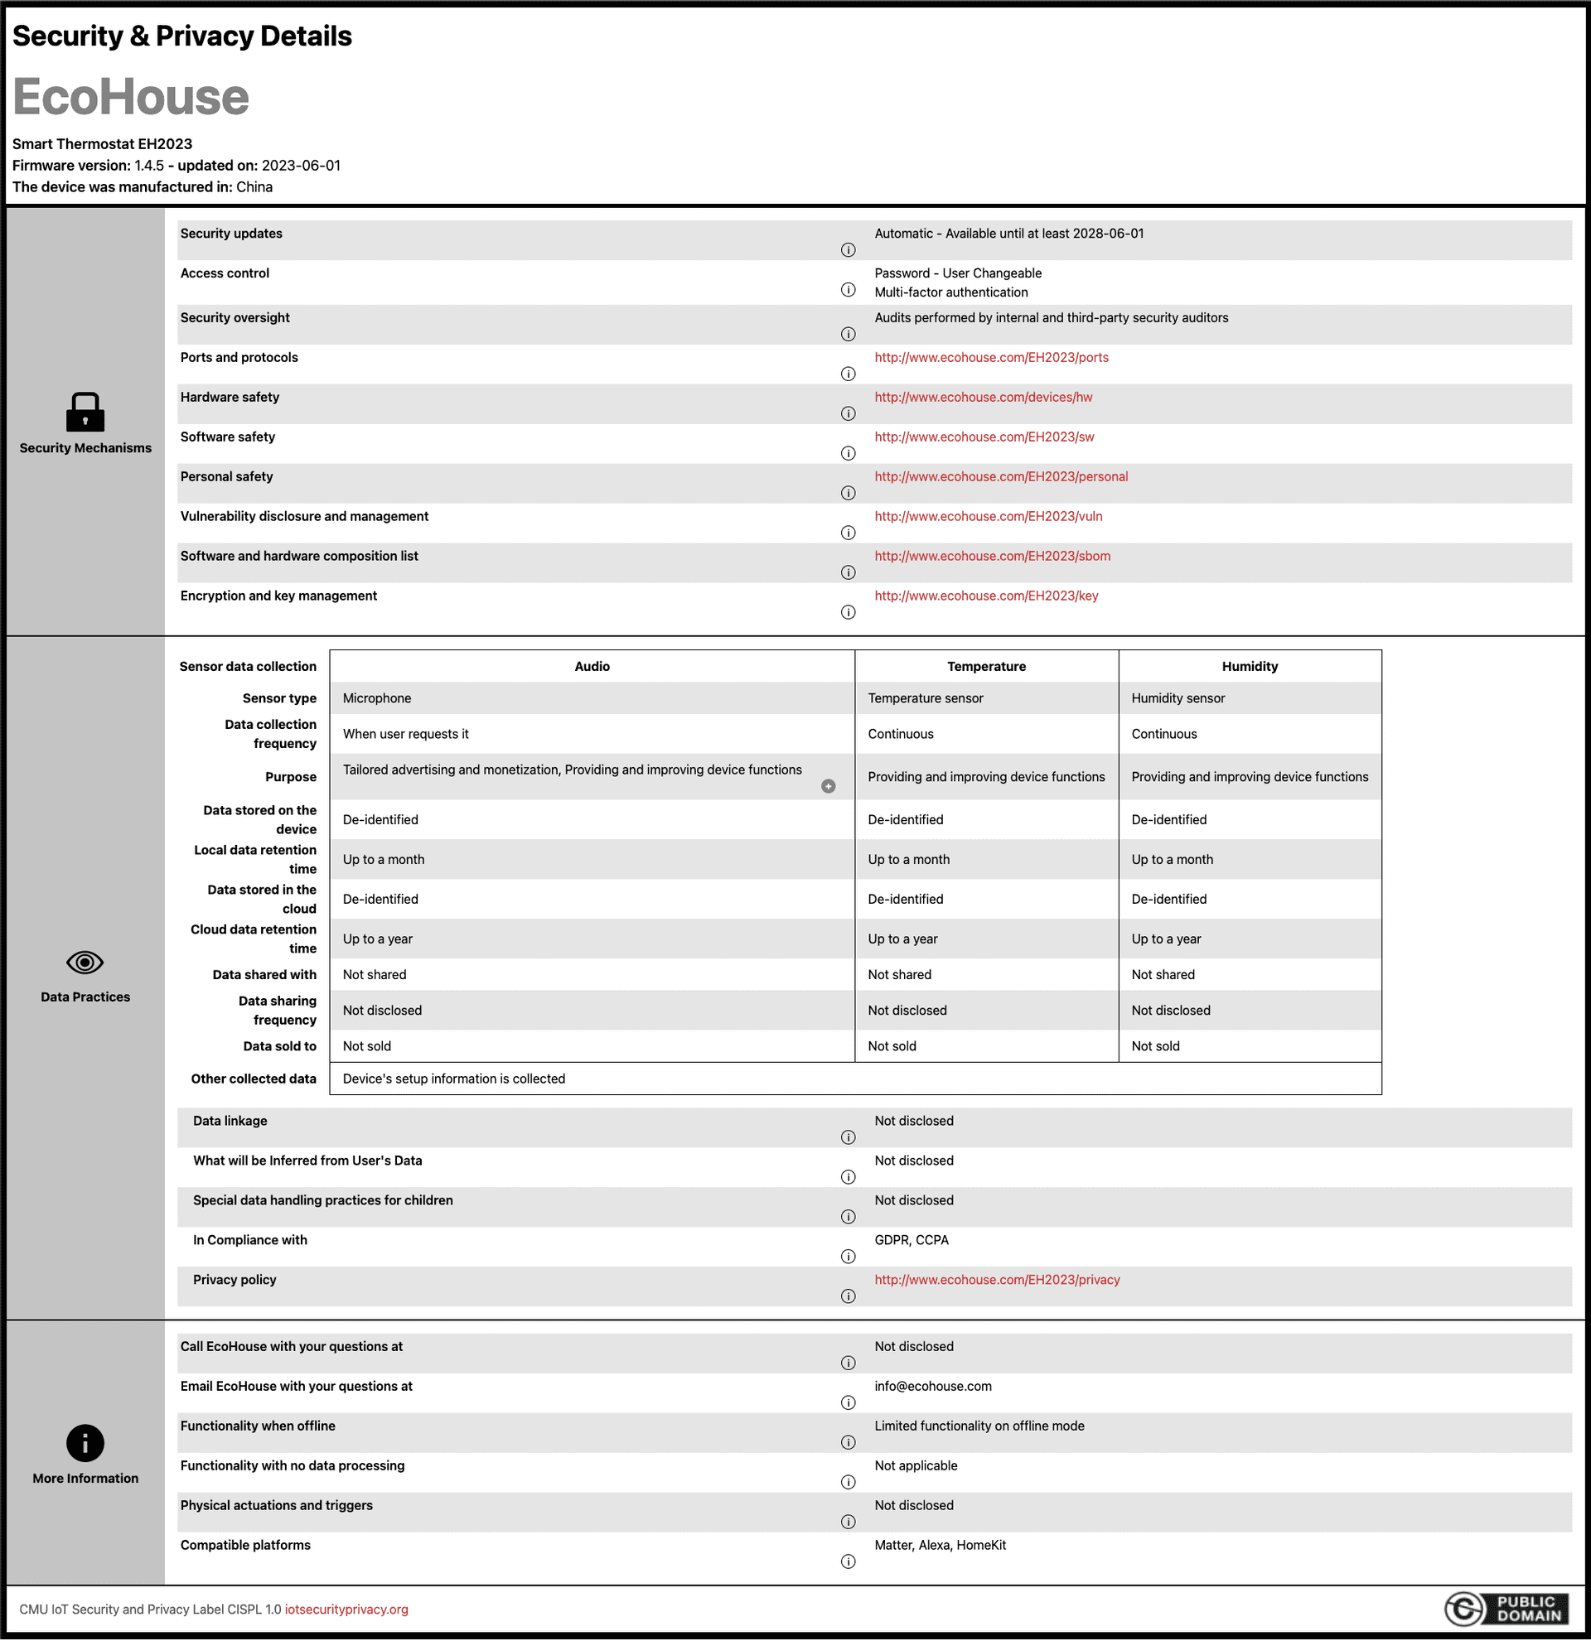Click the More Information circle icon
This screenshot has width=1591, height=1641.
(x=85, y=1442)
